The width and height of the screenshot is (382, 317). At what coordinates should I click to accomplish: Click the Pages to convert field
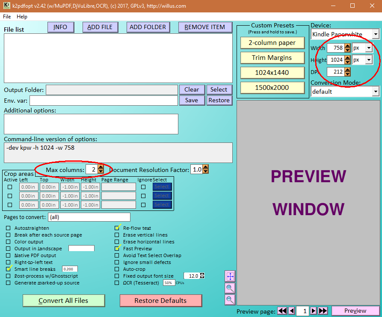click(89, 217)
